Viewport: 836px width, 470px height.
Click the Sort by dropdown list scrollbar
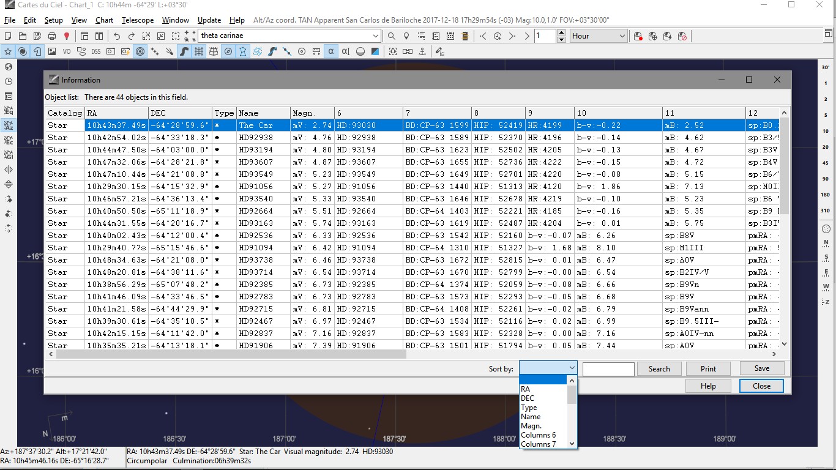[x=572, y=395]
